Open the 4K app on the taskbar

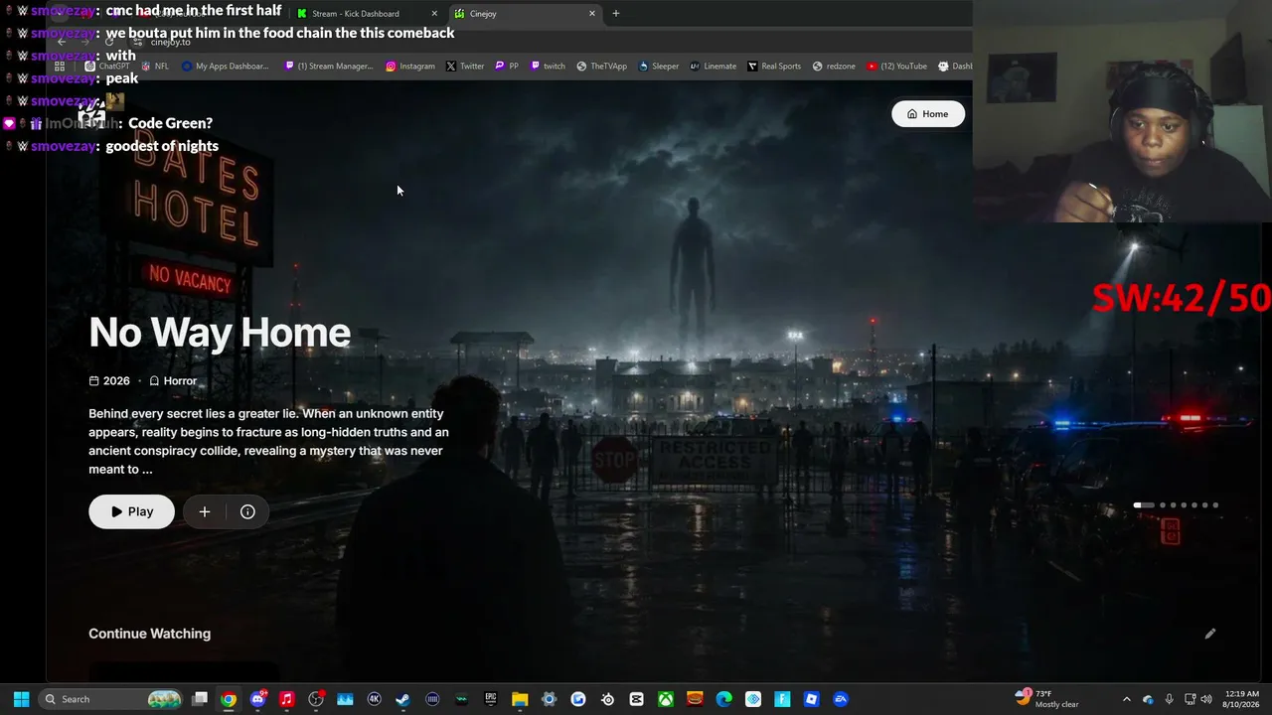[x=375, y=699]
